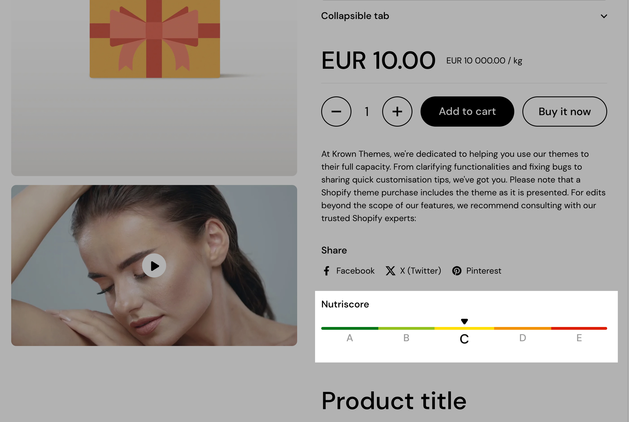The image size is (629, 422).
Task: Click the red E segment of Nutriscore bar
Action: [x=579, y=328]
